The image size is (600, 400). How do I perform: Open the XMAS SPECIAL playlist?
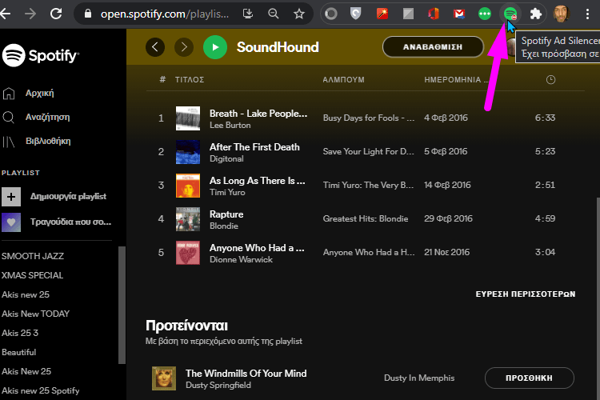32,275
